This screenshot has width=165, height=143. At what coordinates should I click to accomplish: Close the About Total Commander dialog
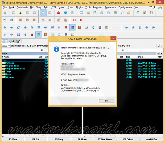tap(113, 38)
